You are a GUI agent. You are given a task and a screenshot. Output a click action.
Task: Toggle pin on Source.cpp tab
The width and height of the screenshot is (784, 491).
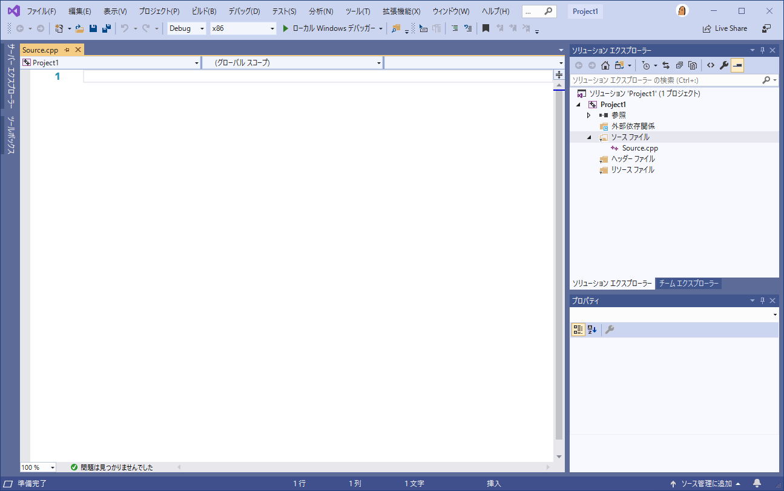[67, 50]
